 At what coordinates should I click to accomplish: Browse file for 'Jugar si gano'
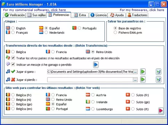[135, 72]
